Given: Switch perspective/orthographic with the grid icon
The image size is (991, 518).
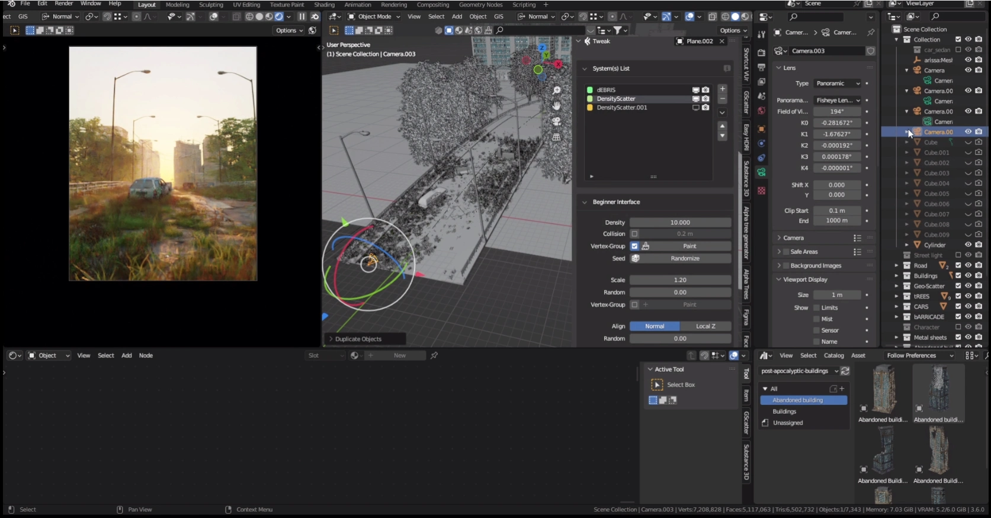Looking at the screenshot, I should coord(556,137).
